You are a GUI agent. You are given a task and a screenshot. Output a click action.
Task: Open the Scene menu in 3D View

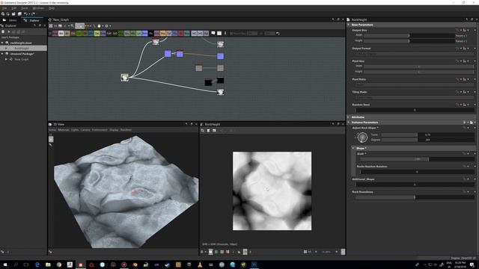point(52,130)
